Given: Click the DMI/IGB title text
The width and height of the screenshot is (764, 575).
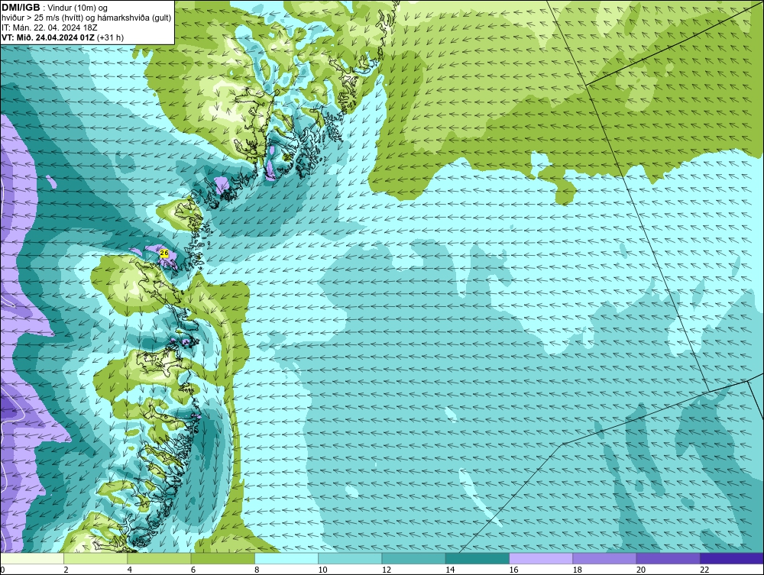Looking at the screenshot, I should 21,8.
